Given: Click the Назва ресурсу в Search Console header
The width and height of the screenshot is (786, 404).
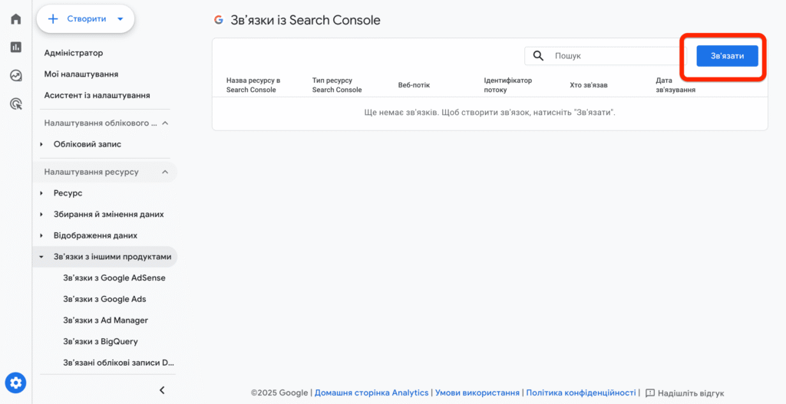Looking at the screenshot, I should pyautogui.click(x=253, y=85).
